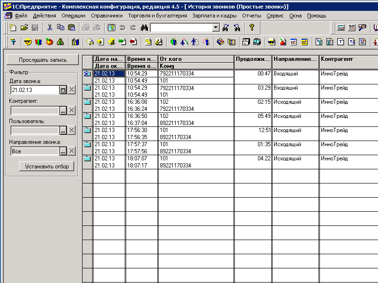Viewport: 378px width, 283px height.
Task: Open the Сервис menu
Action: pyautogui.click(x=275, y=16)
